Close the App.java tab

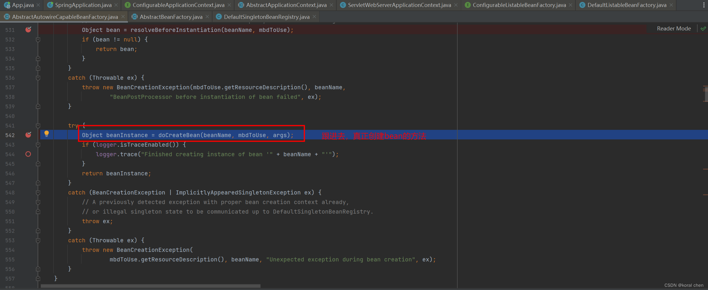pyautogui.click(x=38, y=5)
